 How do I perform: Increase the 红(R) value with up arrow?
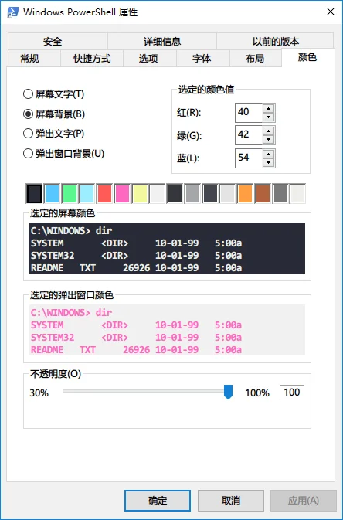point(268,108)
